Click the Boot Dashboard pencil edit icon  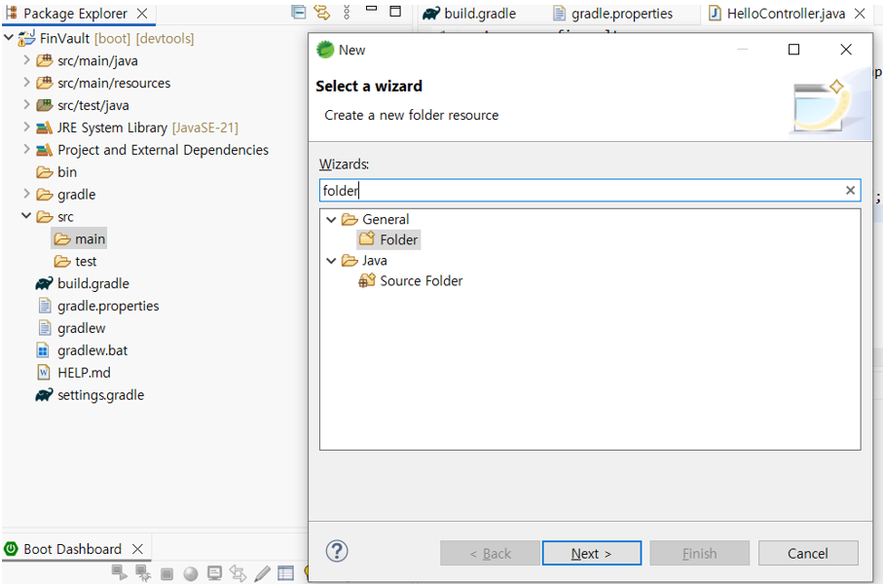coord(262,573)
